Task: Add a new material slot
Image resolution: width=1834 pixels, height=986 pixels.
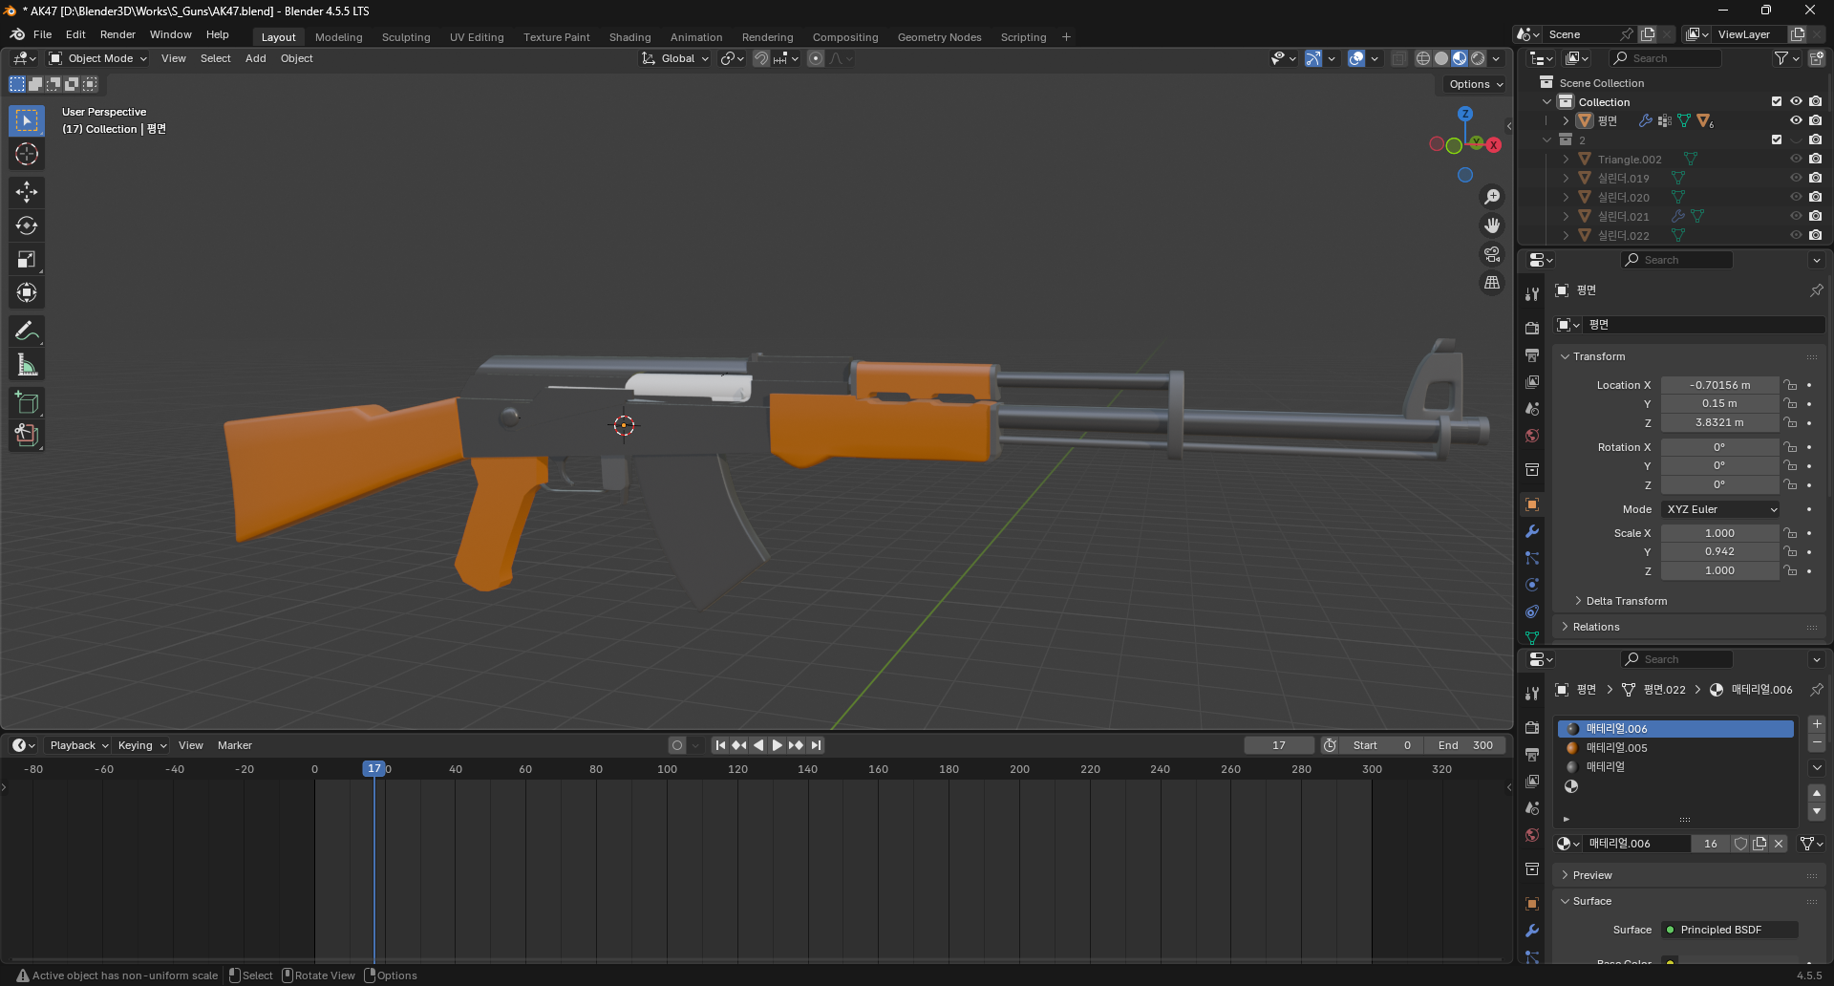Action: (1817, 724)
